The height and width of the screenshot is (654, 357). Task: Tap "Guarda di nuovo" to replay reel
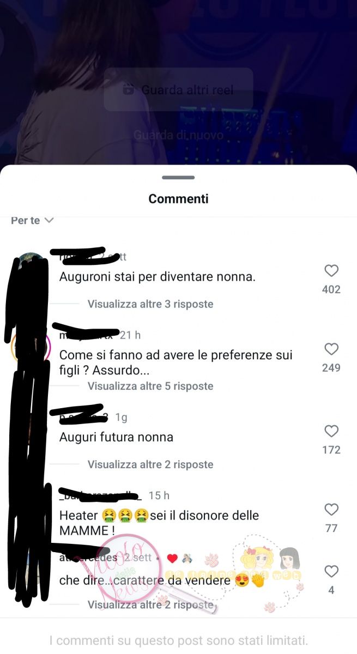[x=179, y=135]
